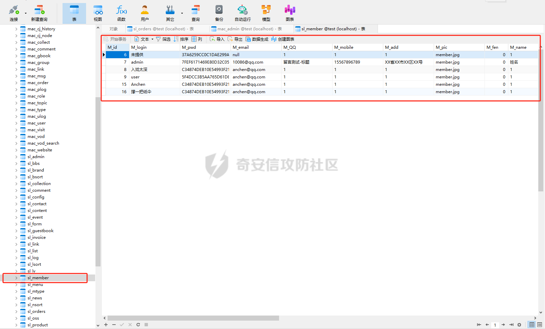Viewport: 545px width, 329px height.
Task: Click the table list vertical scrollbar
Action: pyautogui.click(x=98, y=182)
